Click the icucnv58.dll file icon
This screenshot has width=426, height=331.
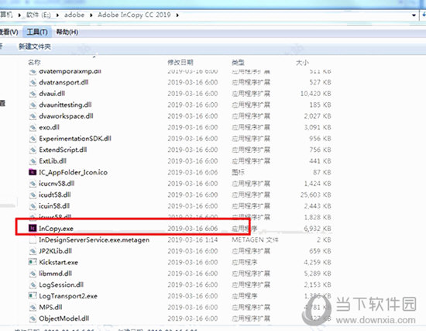(33, 184)
